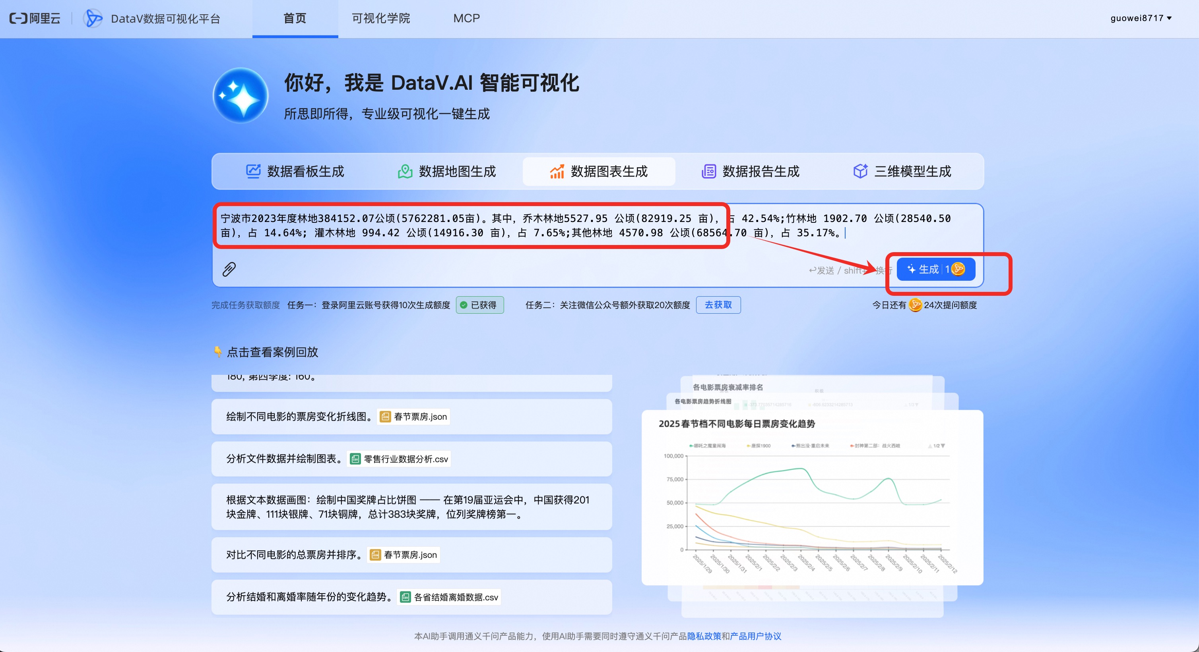The image size is (1199, 652).
Task: Click the Alibaba Cloud logo
Action: coord(35,19)
